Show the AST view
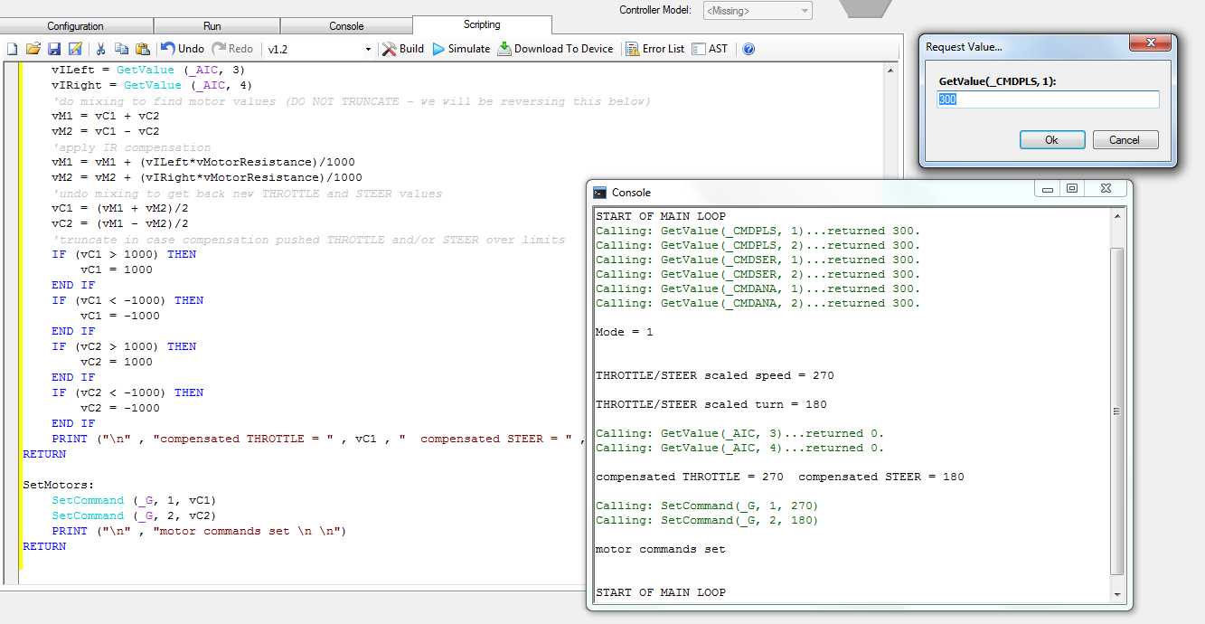Screen dimensions: 1205x624 711,48
